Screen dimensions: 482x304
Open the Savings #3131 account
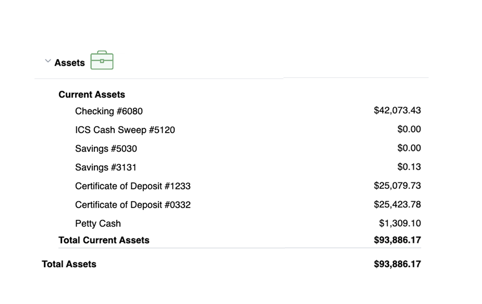pyautogui.click(x=106, y=168)
